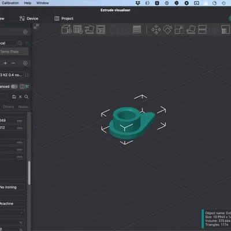231x231 pixels.
Task: Open printer settings hexagon gear icon
Action: pos(25,32)
